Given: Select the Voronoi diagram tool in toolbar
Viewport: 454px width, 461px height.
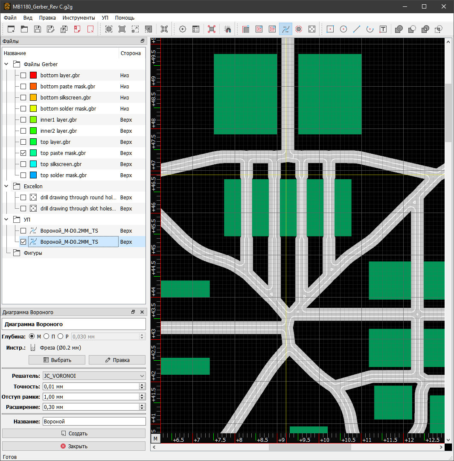Looking at the screenshot, I should pyautogui.click(x=285, y=29).
